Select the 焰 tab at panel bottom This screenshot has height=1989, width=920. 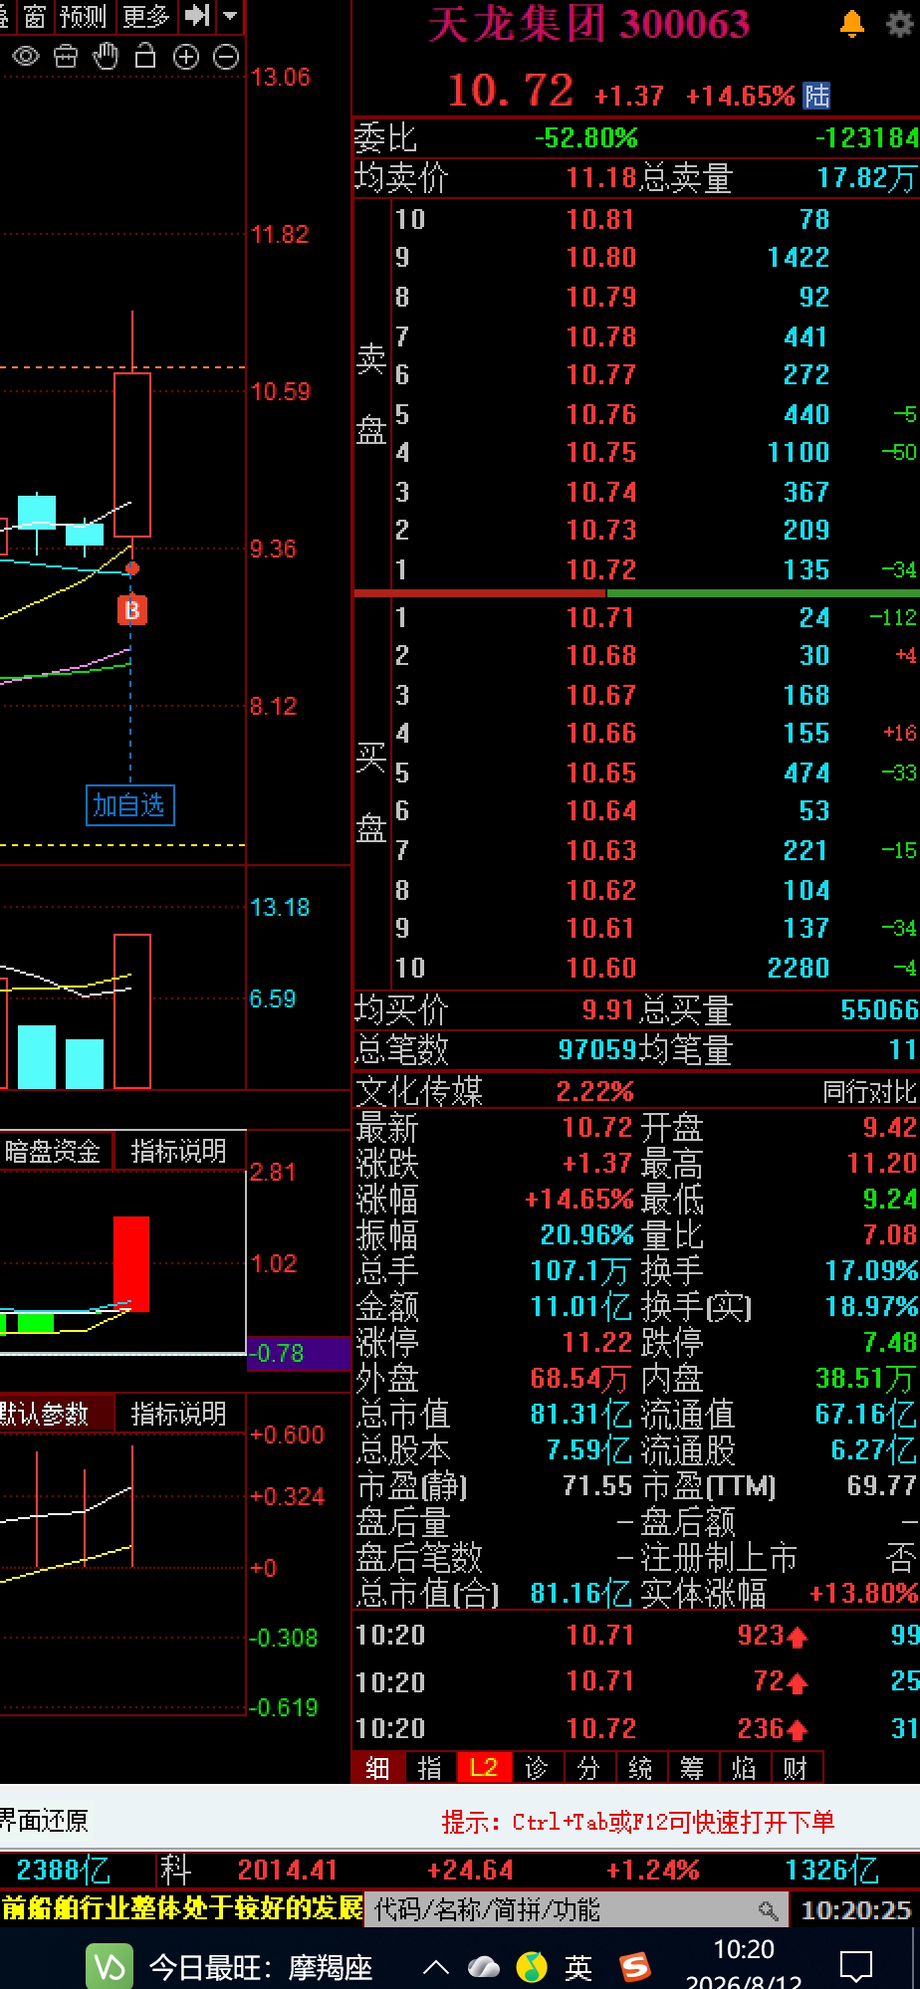(x=744, y=1767)
